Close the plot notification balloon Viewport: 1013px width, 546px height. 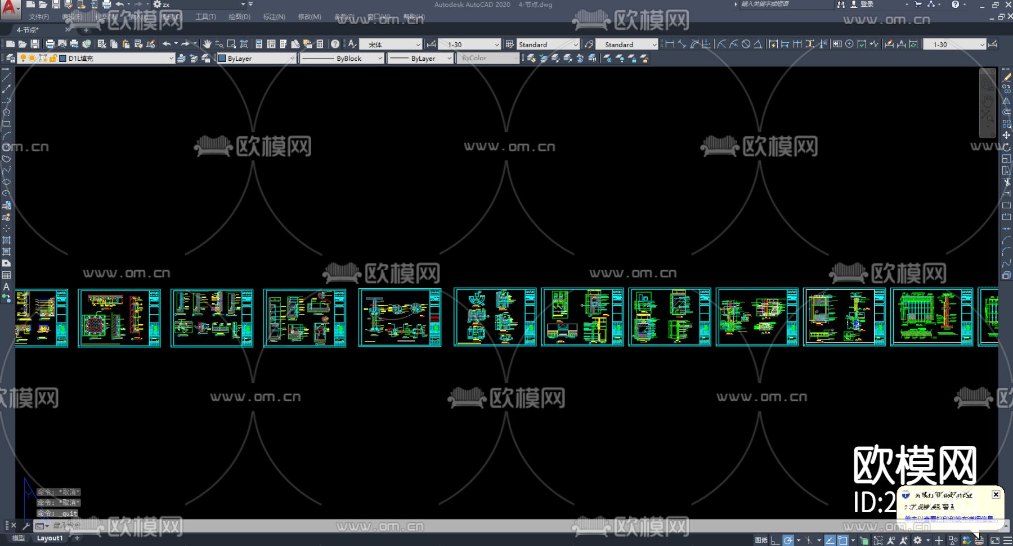point(996,494)
